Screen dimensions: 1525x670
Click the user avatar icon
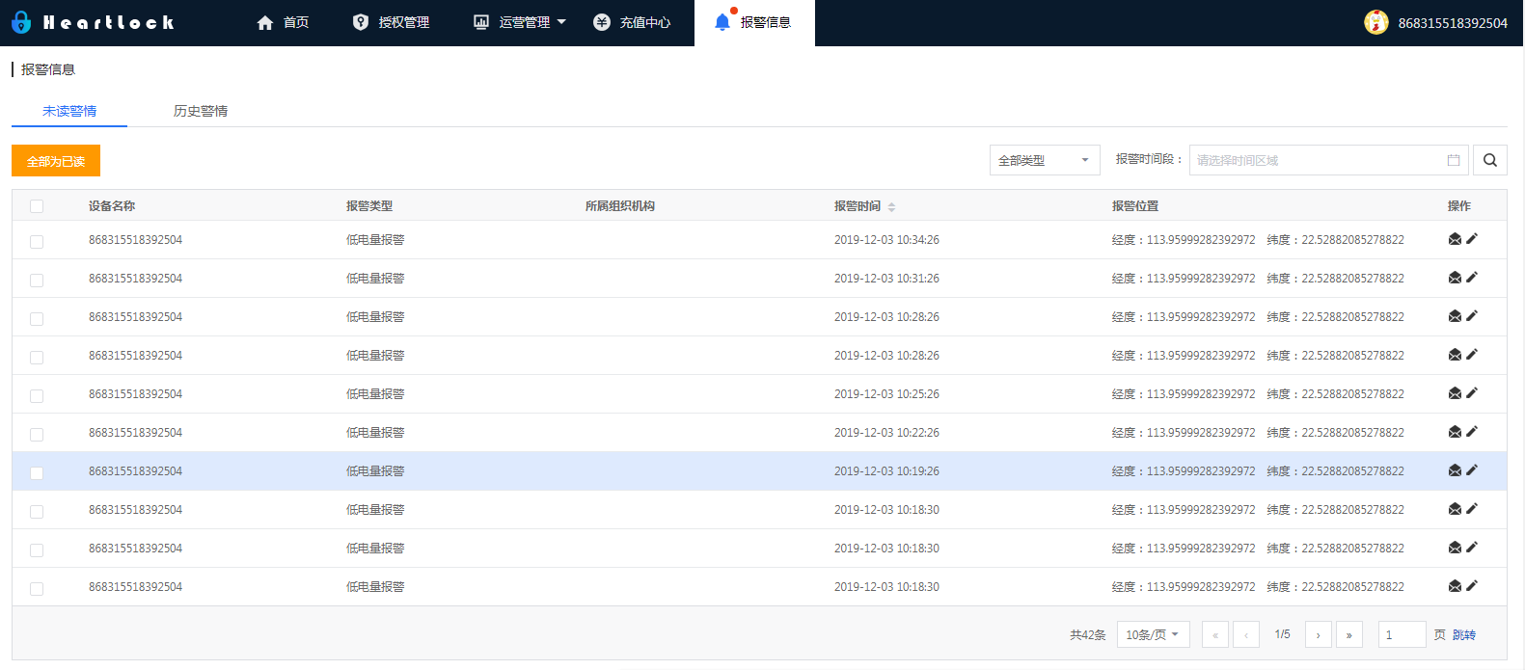click(1375, 22)
